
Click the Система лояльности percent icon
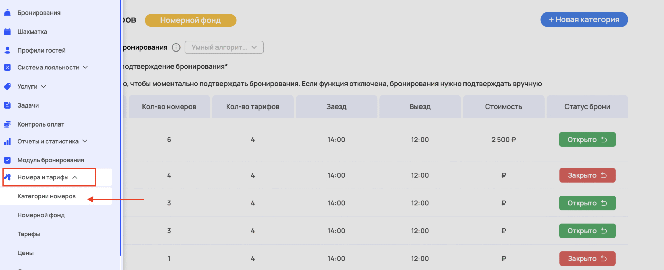(x=7, y=67)
